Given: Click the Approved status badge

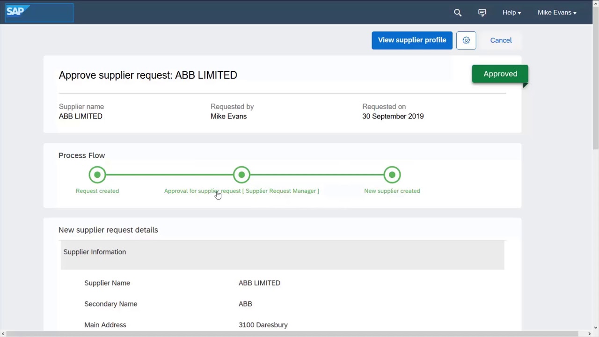Looking at the screenshot, I should point(500,74).
